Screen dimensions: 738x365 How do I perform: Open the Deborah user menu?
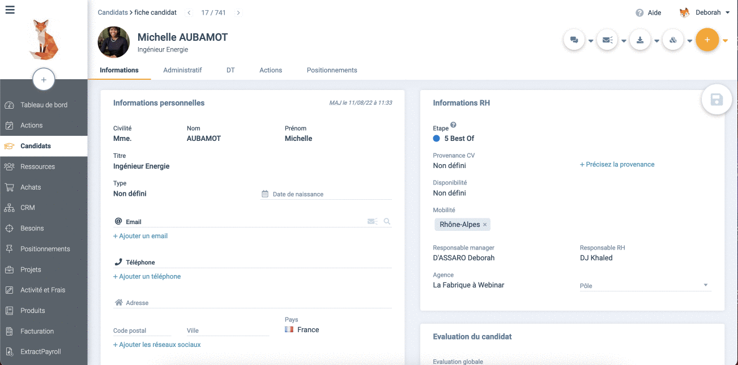click(x=705, y=12)
